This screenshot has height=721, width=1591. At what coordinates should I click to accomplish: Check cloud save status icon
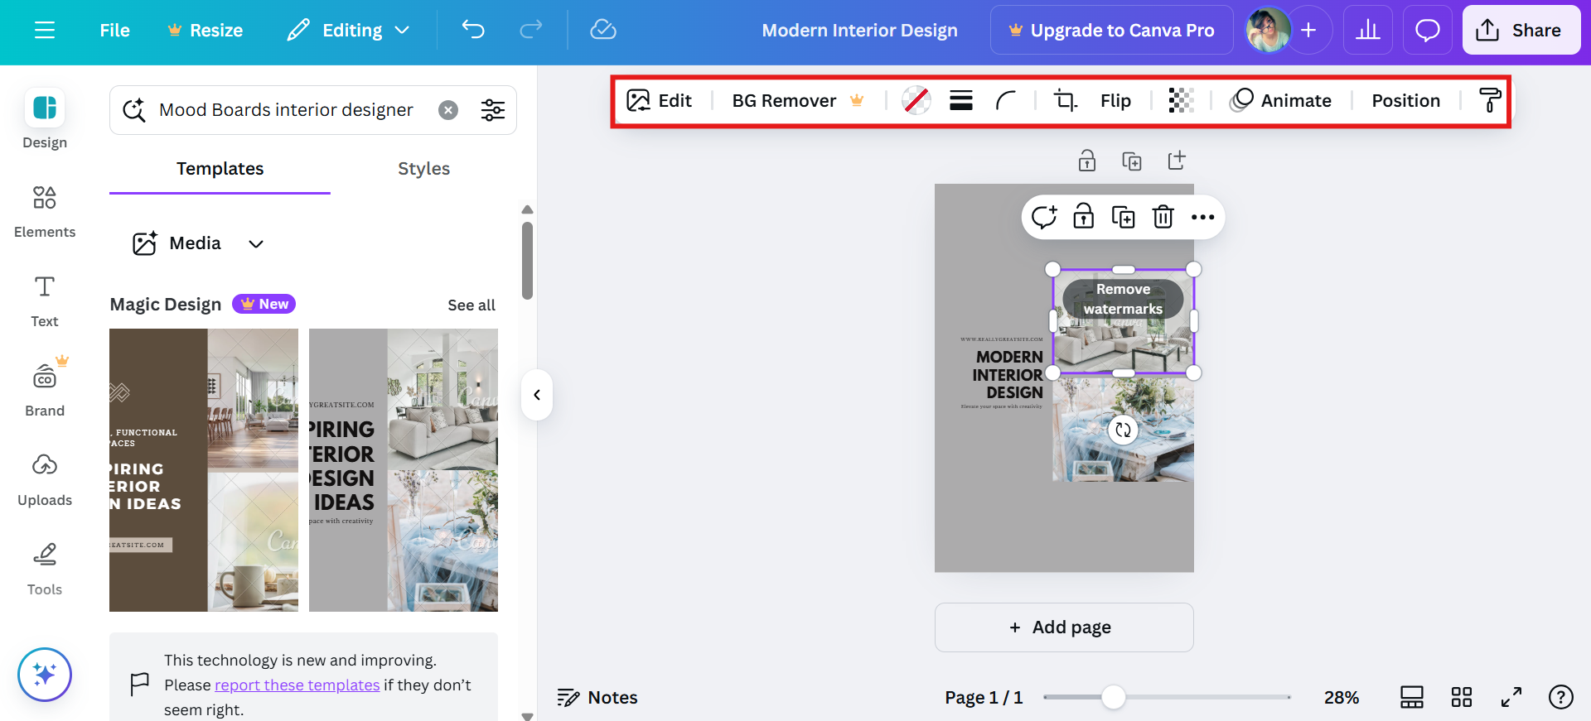click(602, 31)
